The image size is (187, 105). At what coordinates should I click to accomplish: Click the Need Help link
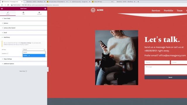pos(22,71)
